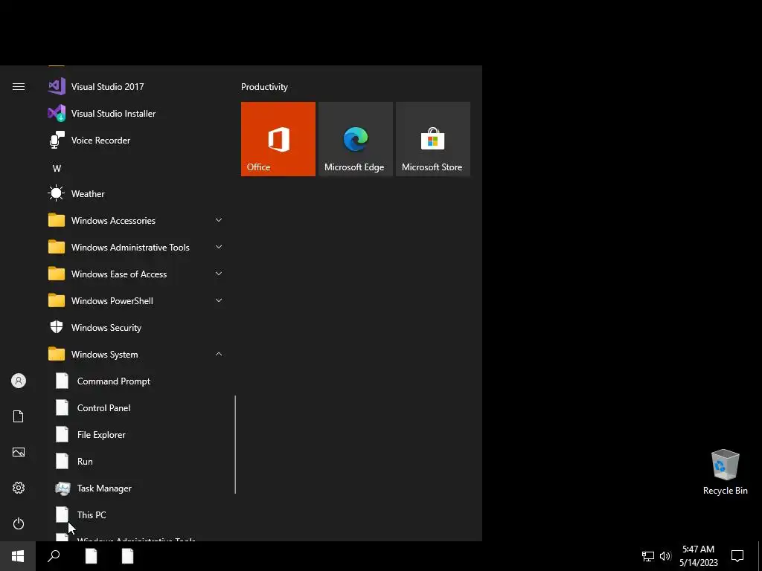The height and width of the screenshot is (571, 762).
Task: Open Recycle Bin on the desktop
Action: tap(725, 472)
